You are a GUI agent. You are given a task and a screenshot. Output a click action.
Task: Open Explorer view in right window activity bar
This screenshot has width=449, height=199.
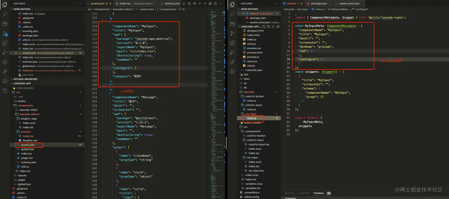[233, 5]
